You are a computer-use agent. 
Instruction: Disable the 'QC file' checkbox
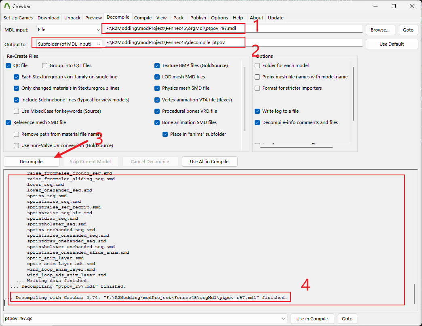coord(8,65)
